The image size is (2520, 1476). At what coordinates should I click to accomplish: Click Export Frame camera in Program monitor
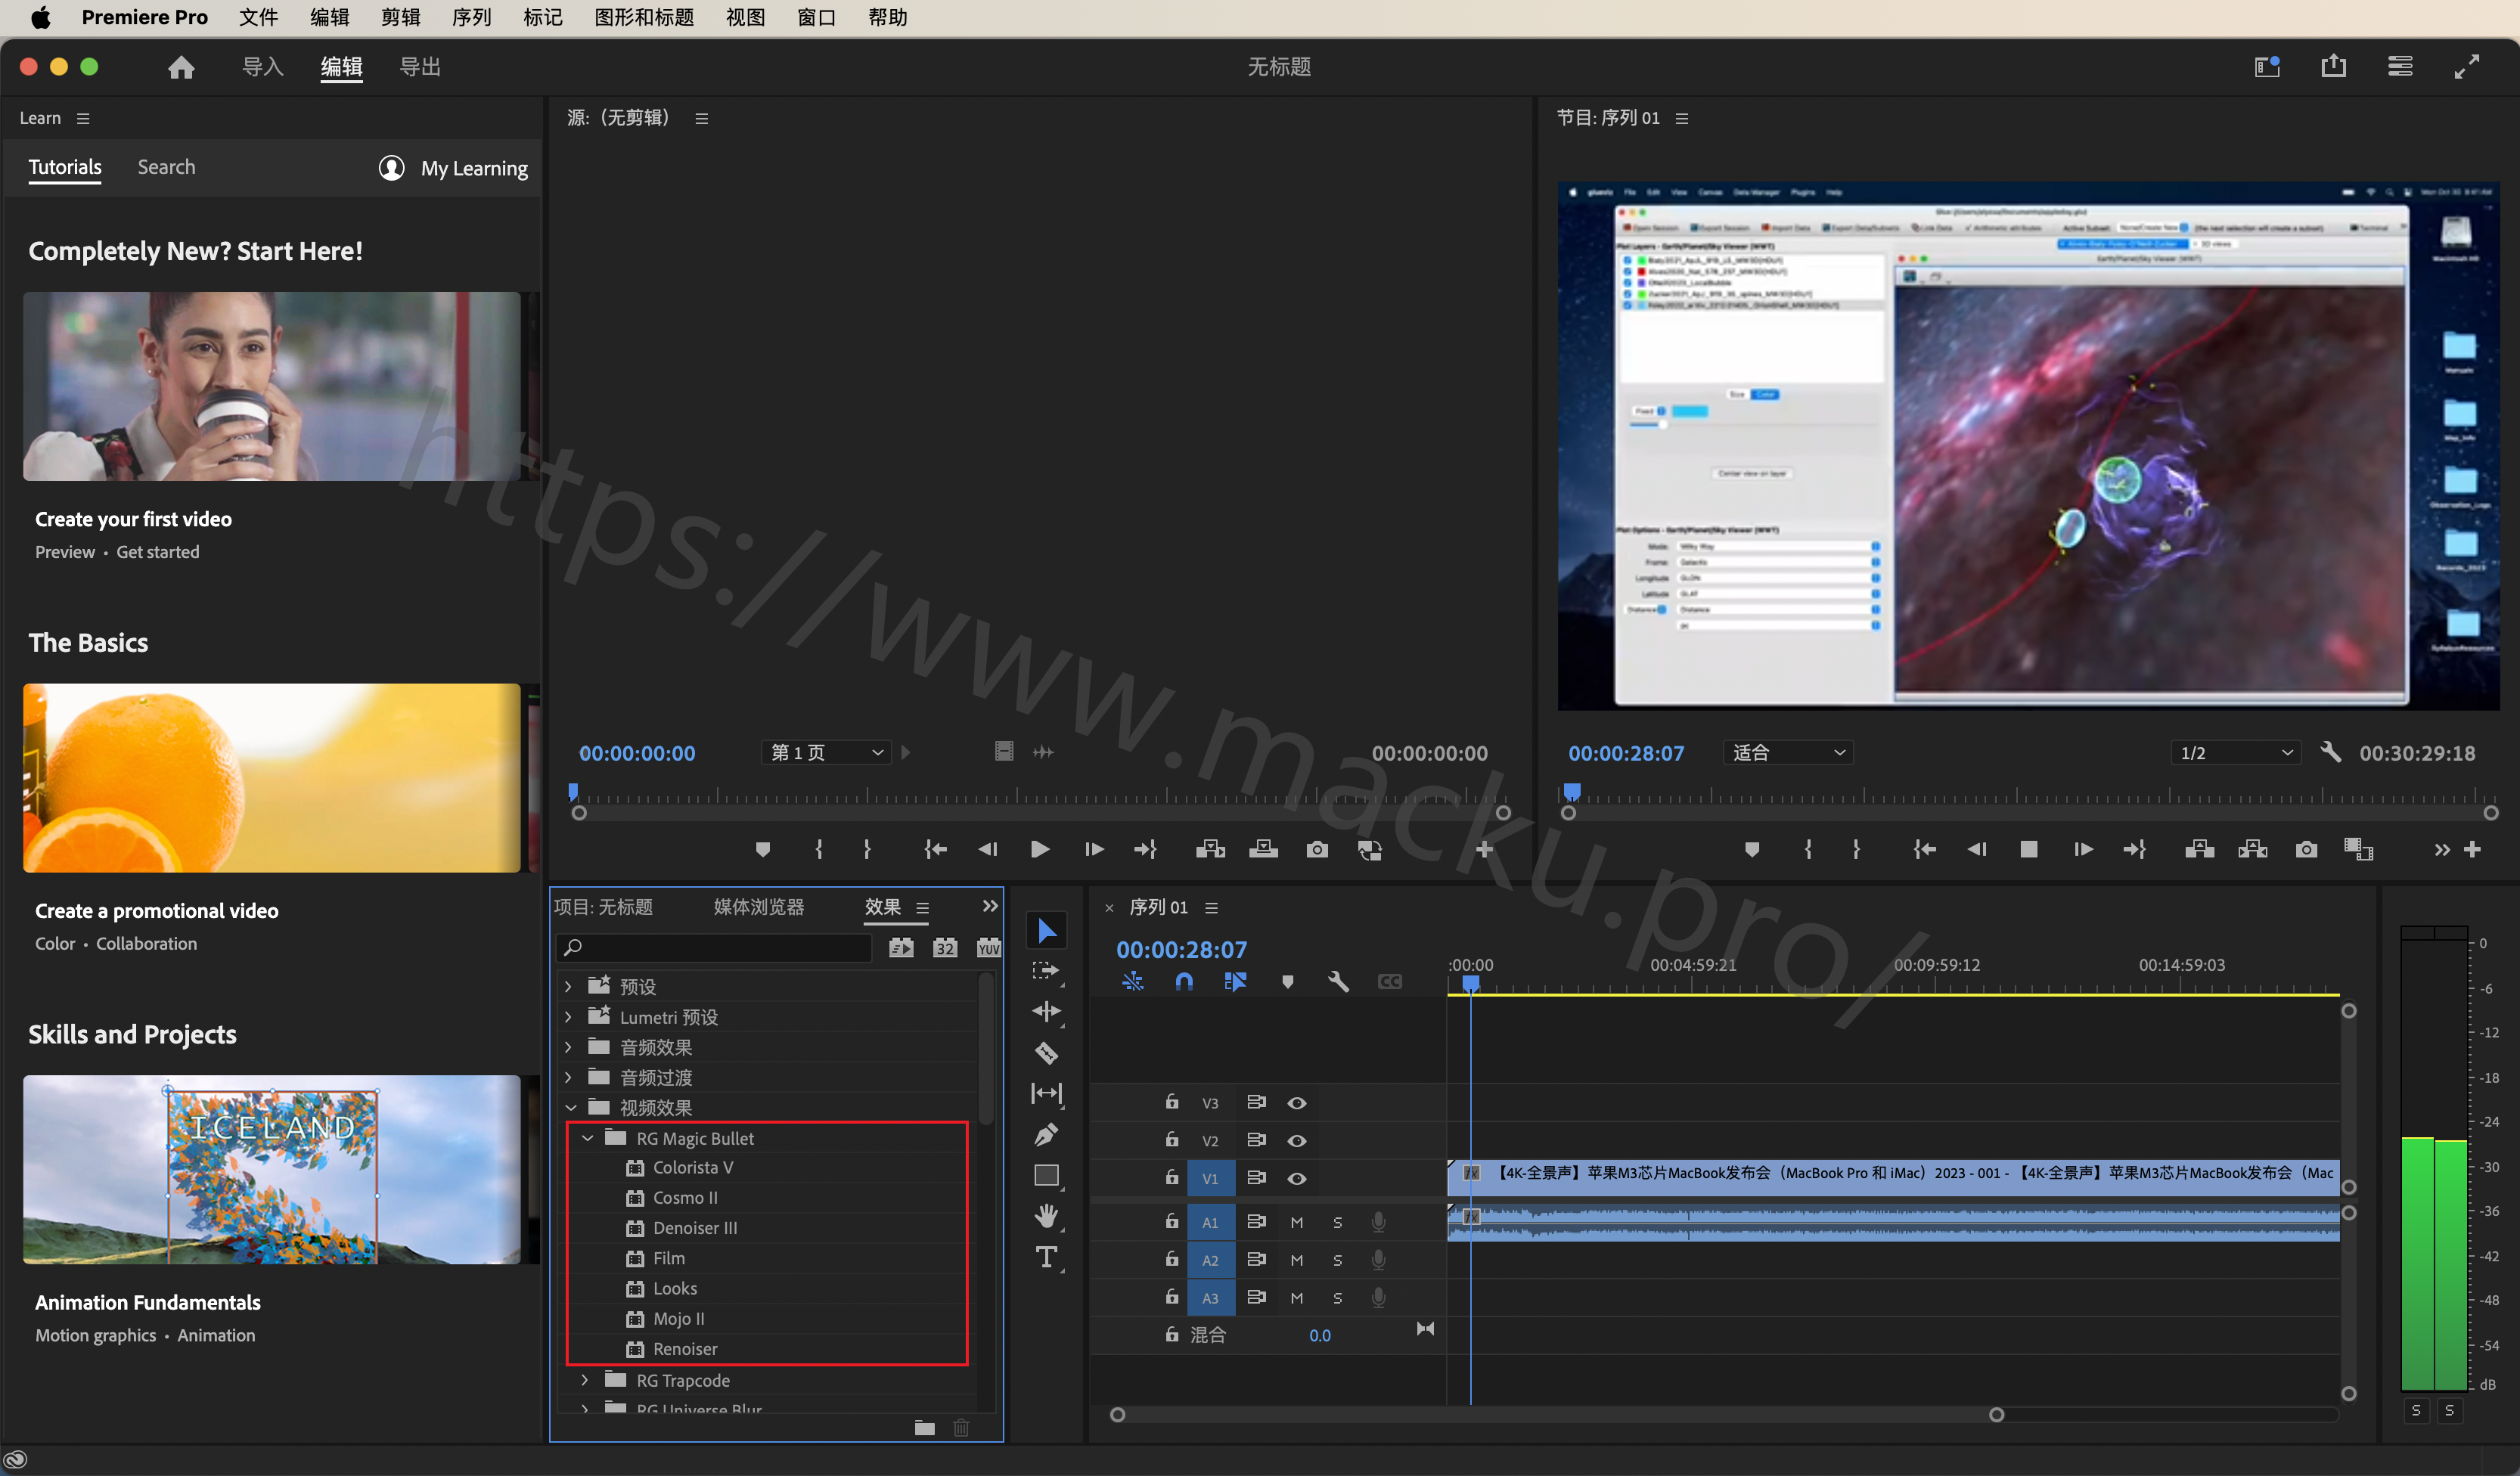[2306, 849]
